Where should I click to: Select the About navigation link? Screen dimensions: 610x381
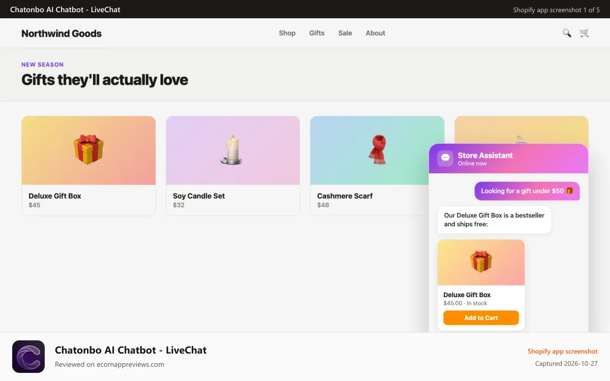tap(376, 33)
